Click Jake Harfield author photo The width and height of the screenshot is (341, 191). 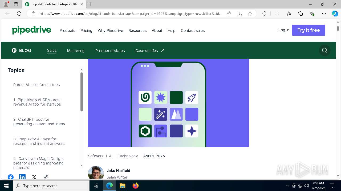click(96, 173)
